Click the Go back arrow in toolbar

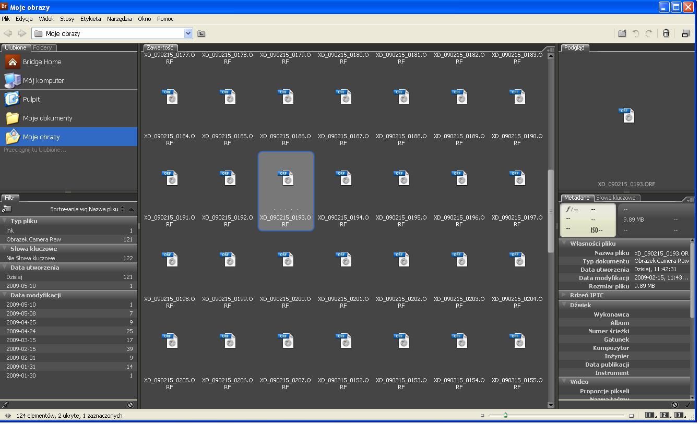coord(8,33)
